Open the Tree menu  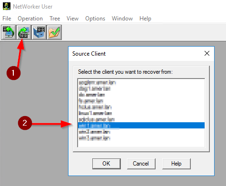click(55, 19)
